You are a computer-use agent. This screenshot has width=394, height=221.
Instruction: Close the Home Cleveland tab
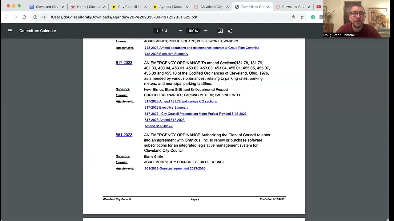[104, 7]
